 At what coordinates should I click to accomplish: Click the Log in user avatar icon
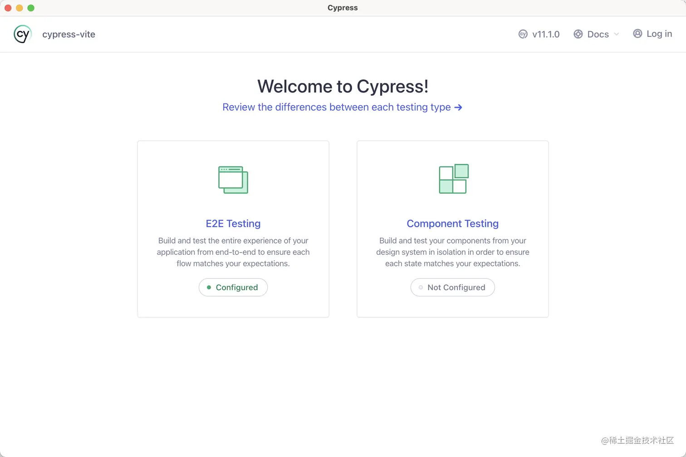[637, 34]
